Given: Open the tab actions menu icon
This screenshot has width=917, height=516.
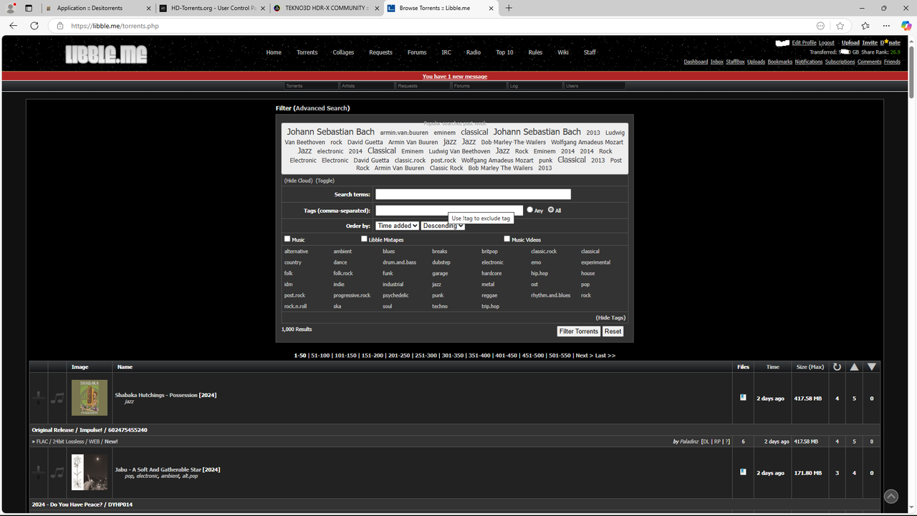Looking at the screenshot, I should point(29,8).
